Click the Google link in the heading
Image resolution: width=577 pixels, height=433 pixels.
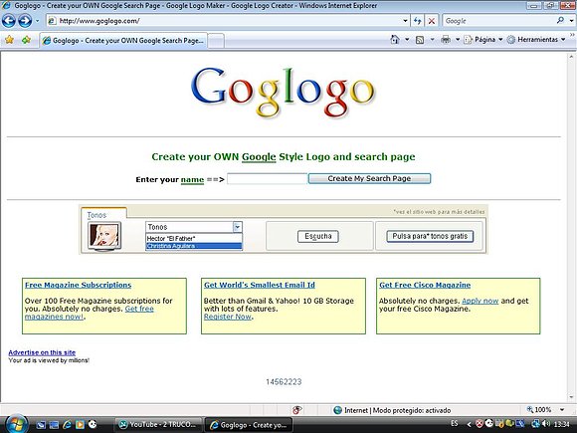point(259,157)
